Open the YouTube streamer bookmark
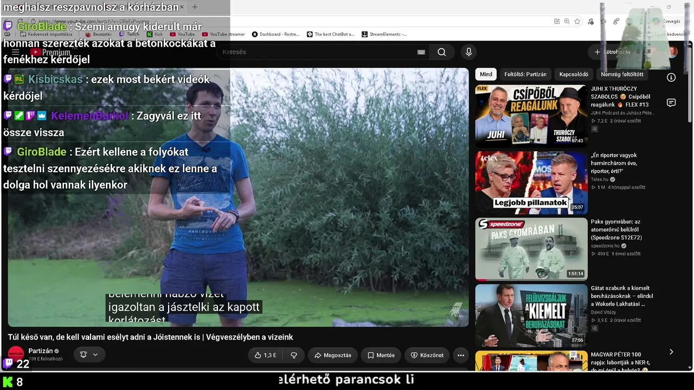694x390 pixels. tap(223, 34)
